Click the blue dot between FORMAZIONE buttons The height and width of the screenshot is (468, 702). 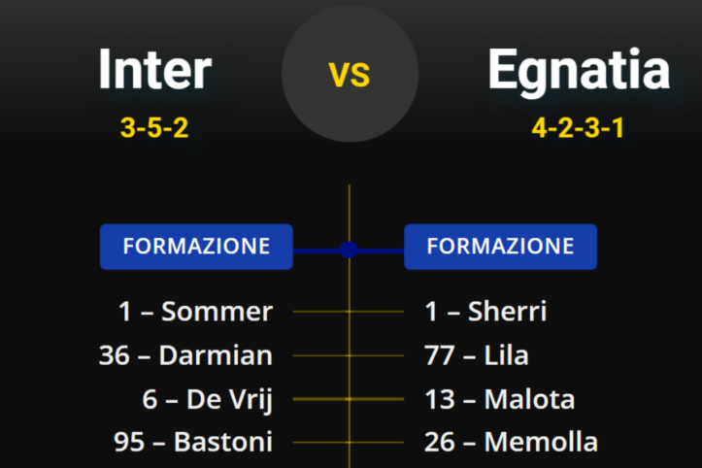click(350, 250)
